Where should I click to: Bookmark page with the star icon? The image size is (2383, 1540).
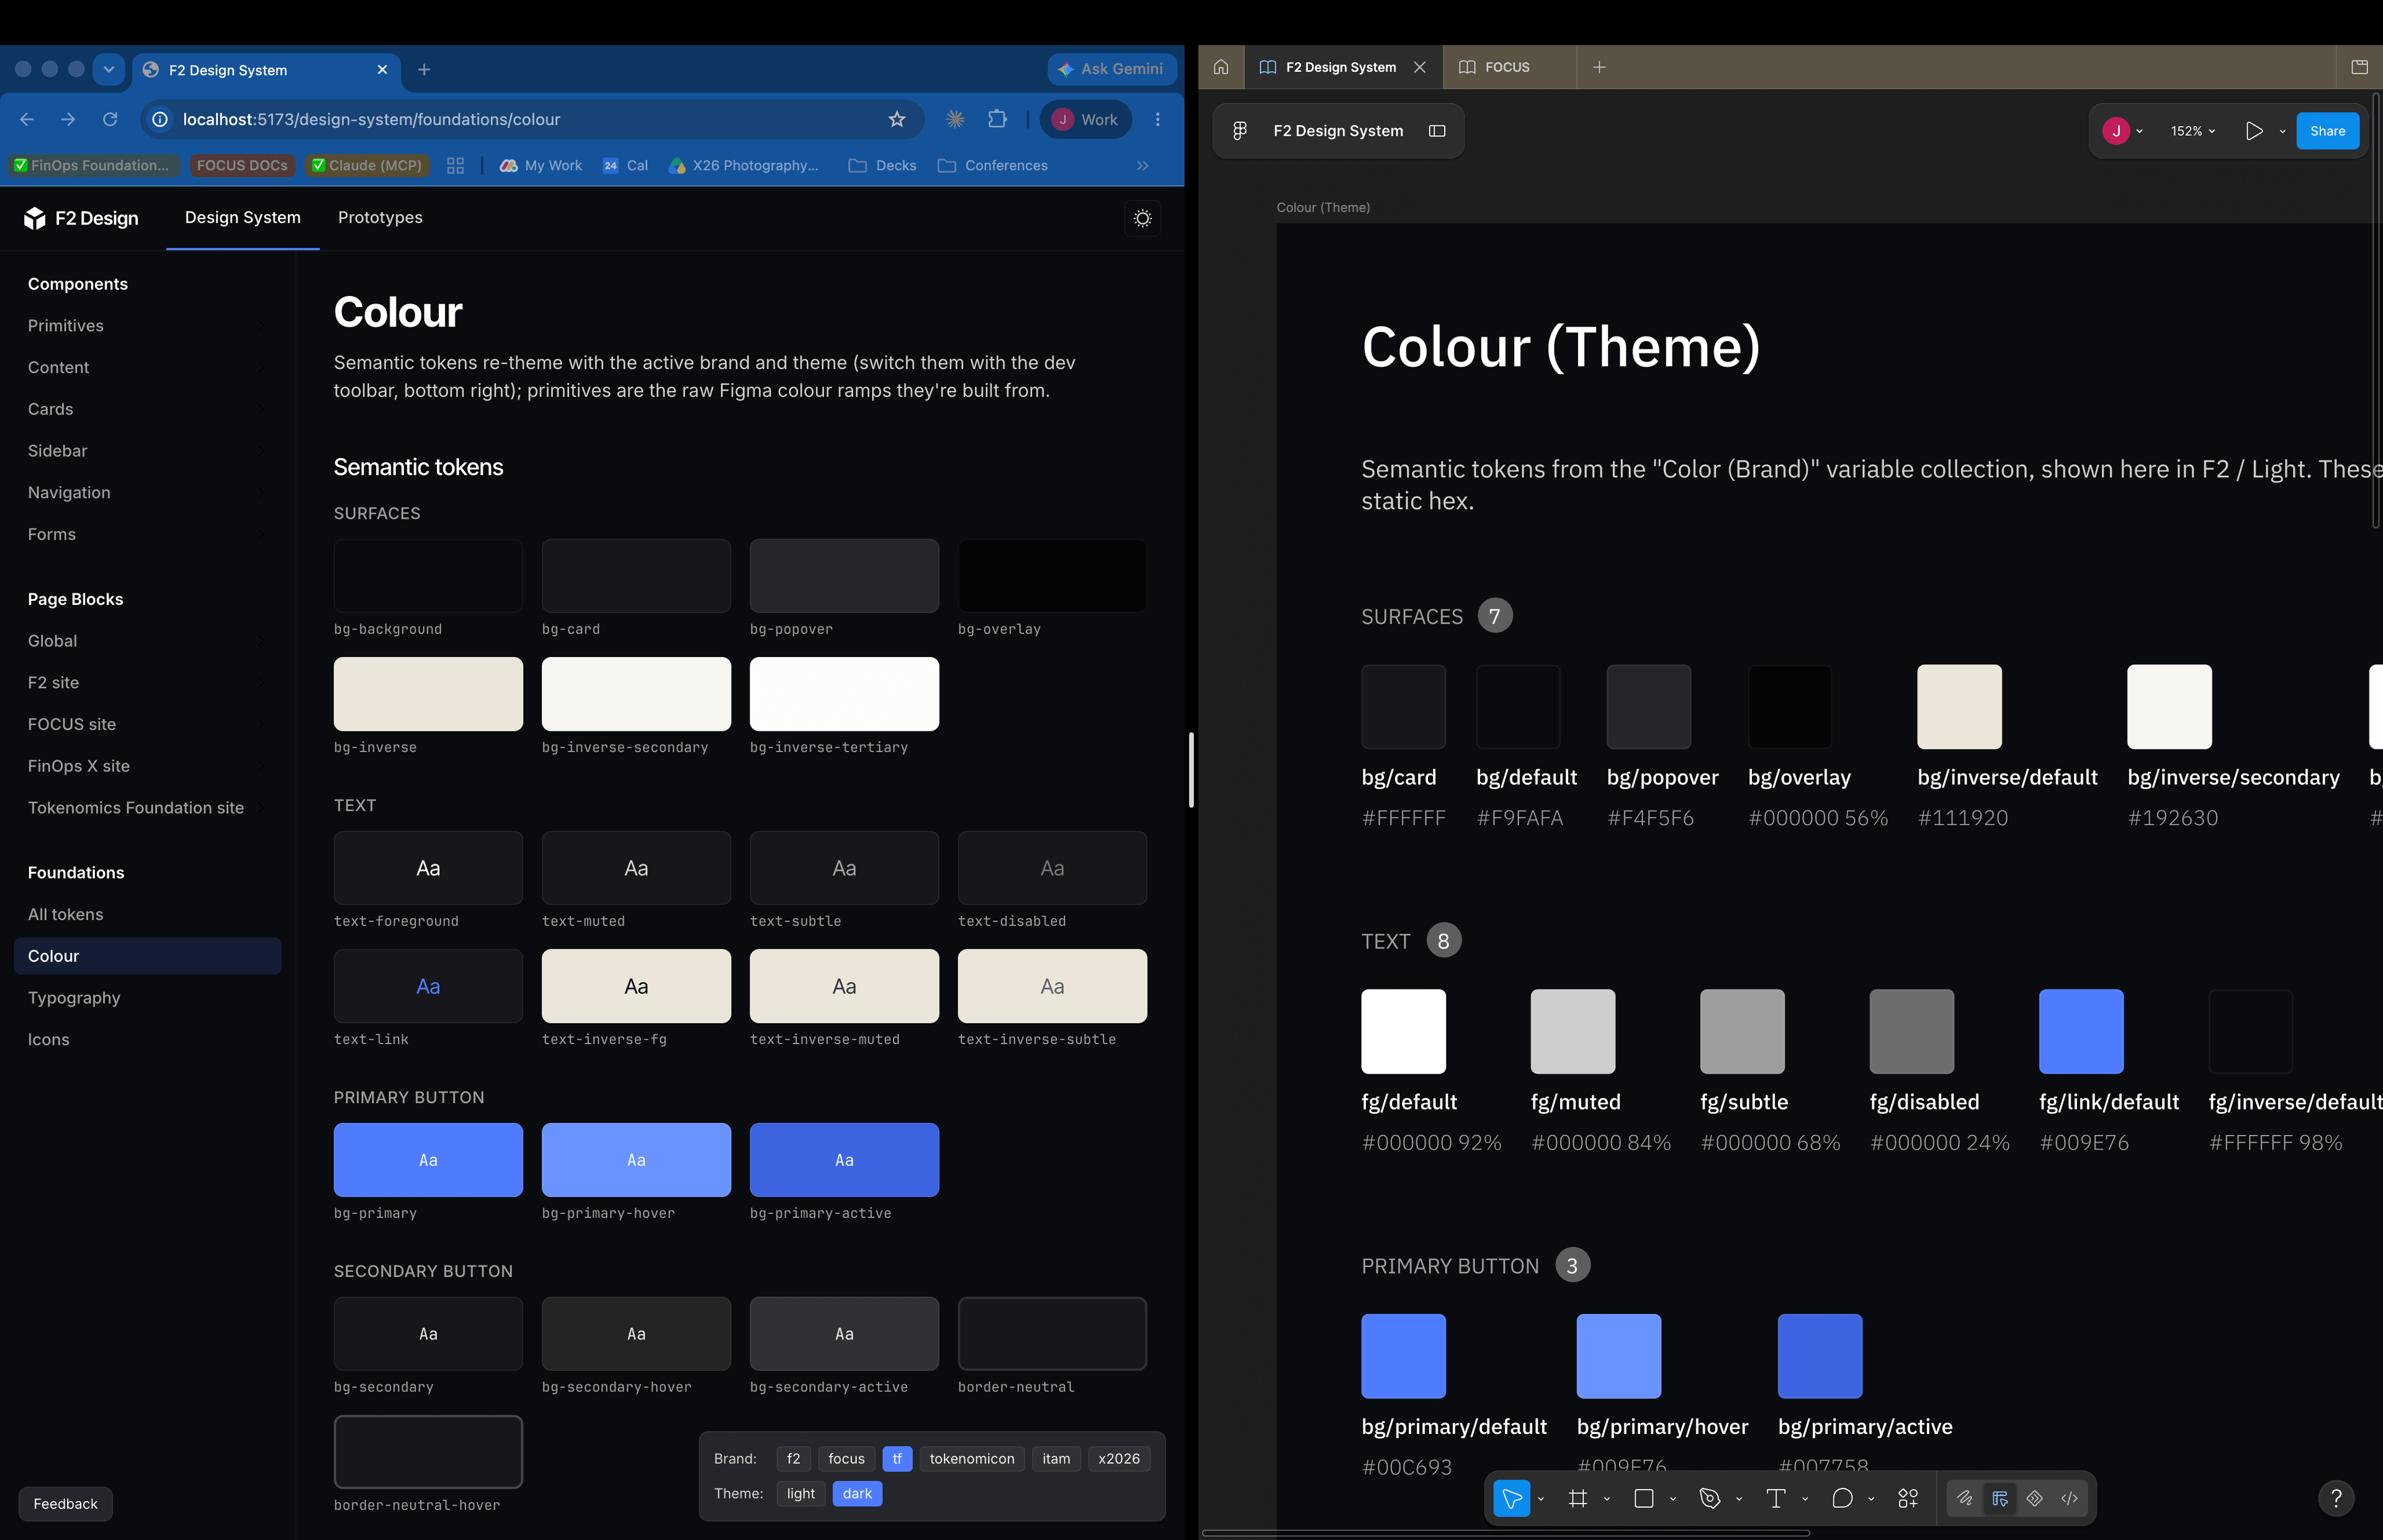click(897, 119)
